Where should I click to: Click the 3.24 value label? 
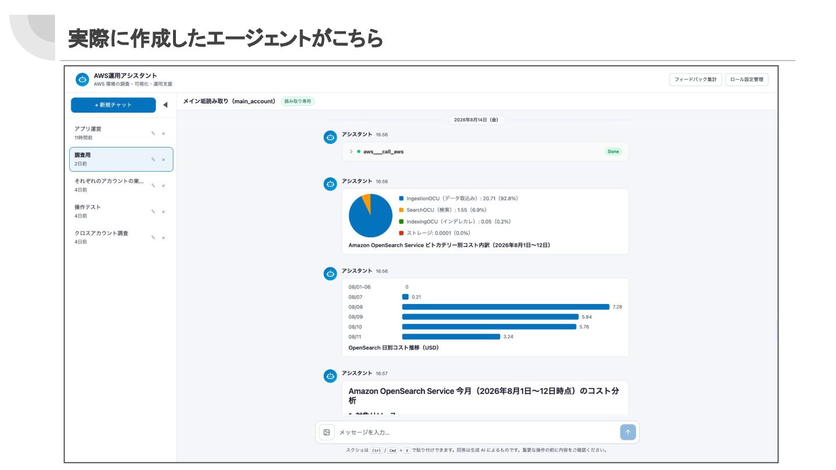[508, 337]
